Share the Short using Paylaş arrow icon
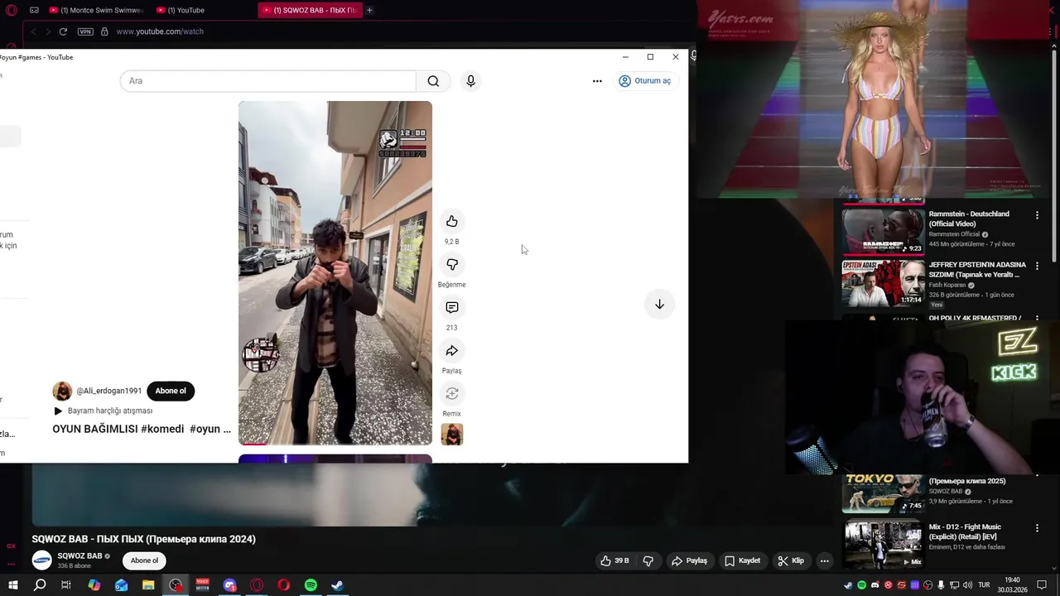1060x596 pixels. click(x=451, y=350)
